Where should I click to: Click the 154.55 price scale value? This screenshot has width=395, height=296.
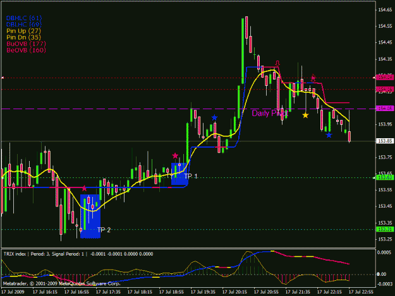(x=385, y=26)
